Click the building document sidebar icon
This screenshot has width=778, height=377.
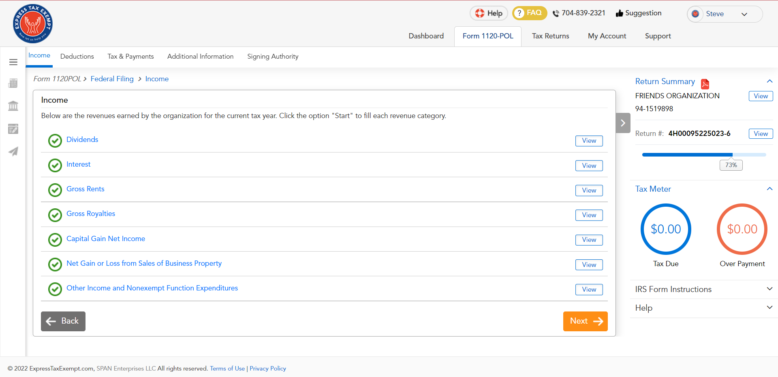pyautogui.click(x=13, y=83)
